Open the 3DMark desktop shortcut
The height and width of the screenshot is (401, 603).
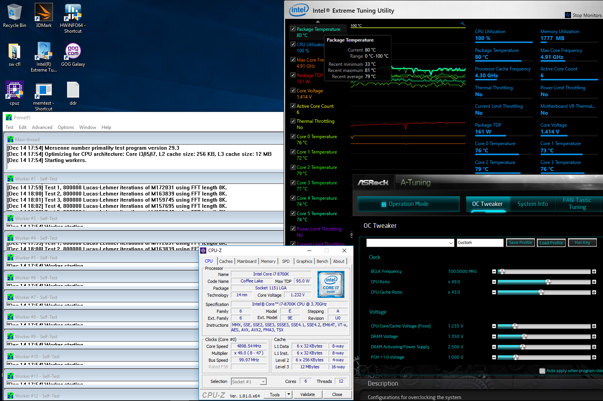[x=43, y=16]
